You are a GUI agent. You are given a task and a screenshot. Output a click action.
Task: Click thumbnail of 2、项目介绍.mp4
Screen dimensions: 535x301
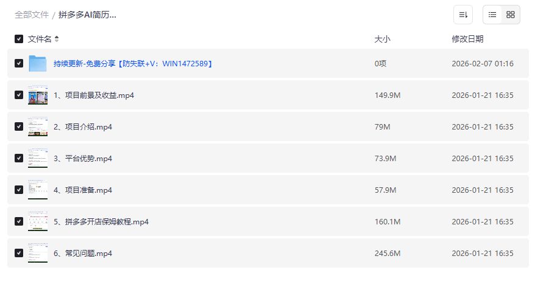coord(38,126)
